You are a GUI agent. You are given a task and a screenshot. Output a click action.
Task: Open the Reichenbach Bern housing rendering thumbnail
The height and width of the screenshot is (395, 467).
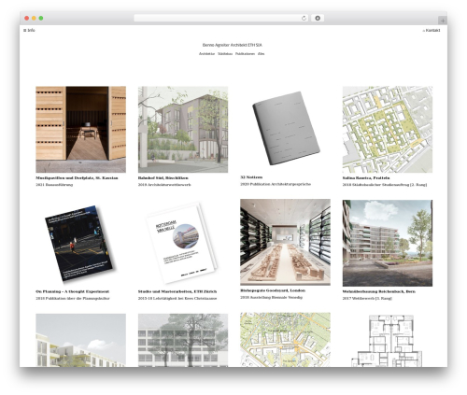click(x=388, y=243)
